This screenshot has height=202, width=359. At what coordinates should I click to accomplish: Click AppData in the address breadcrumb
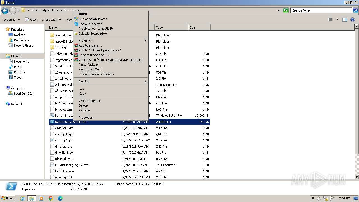click(49, 10)
